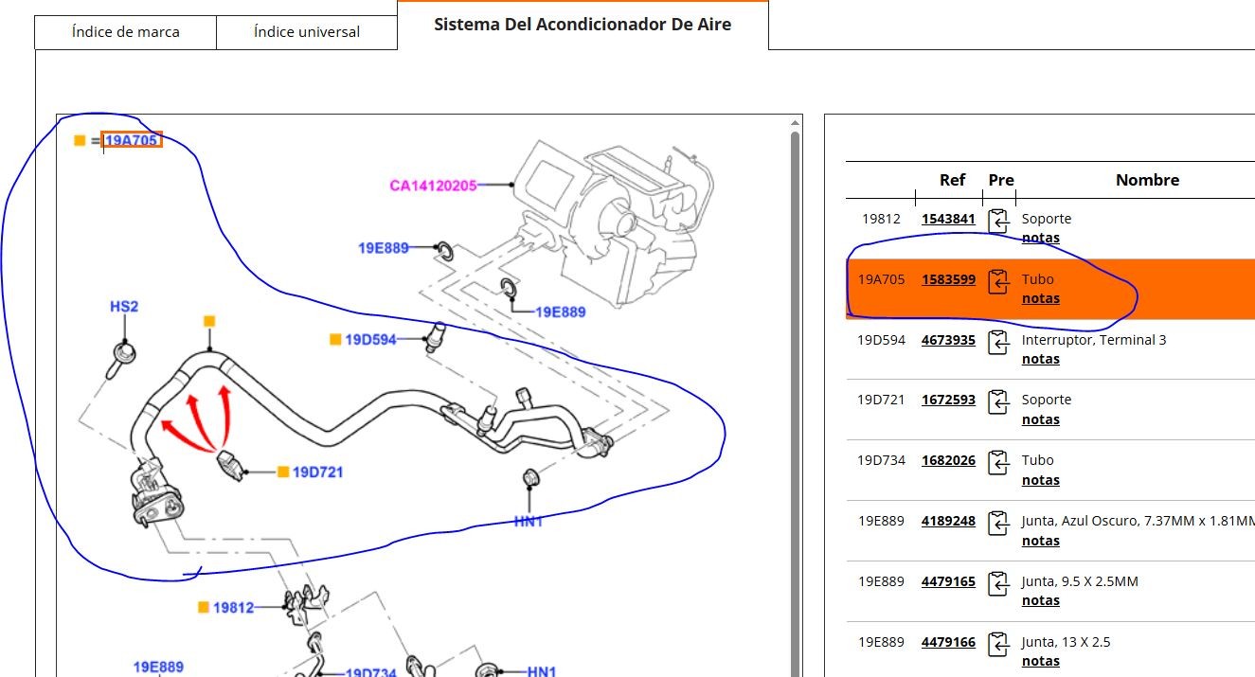
Task: Click the Pre icon in highlighted Tubo 1583599 row
Action: [998, 281]
